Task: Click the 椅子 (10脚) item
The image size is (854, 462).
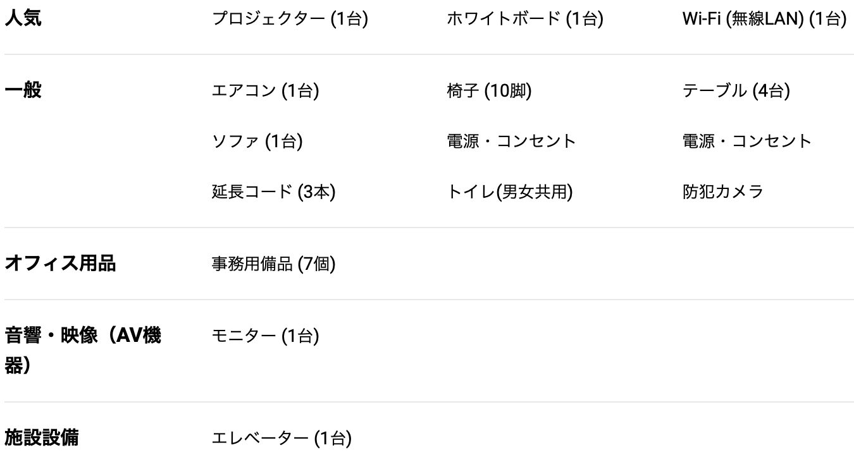Action: [489, 91]
